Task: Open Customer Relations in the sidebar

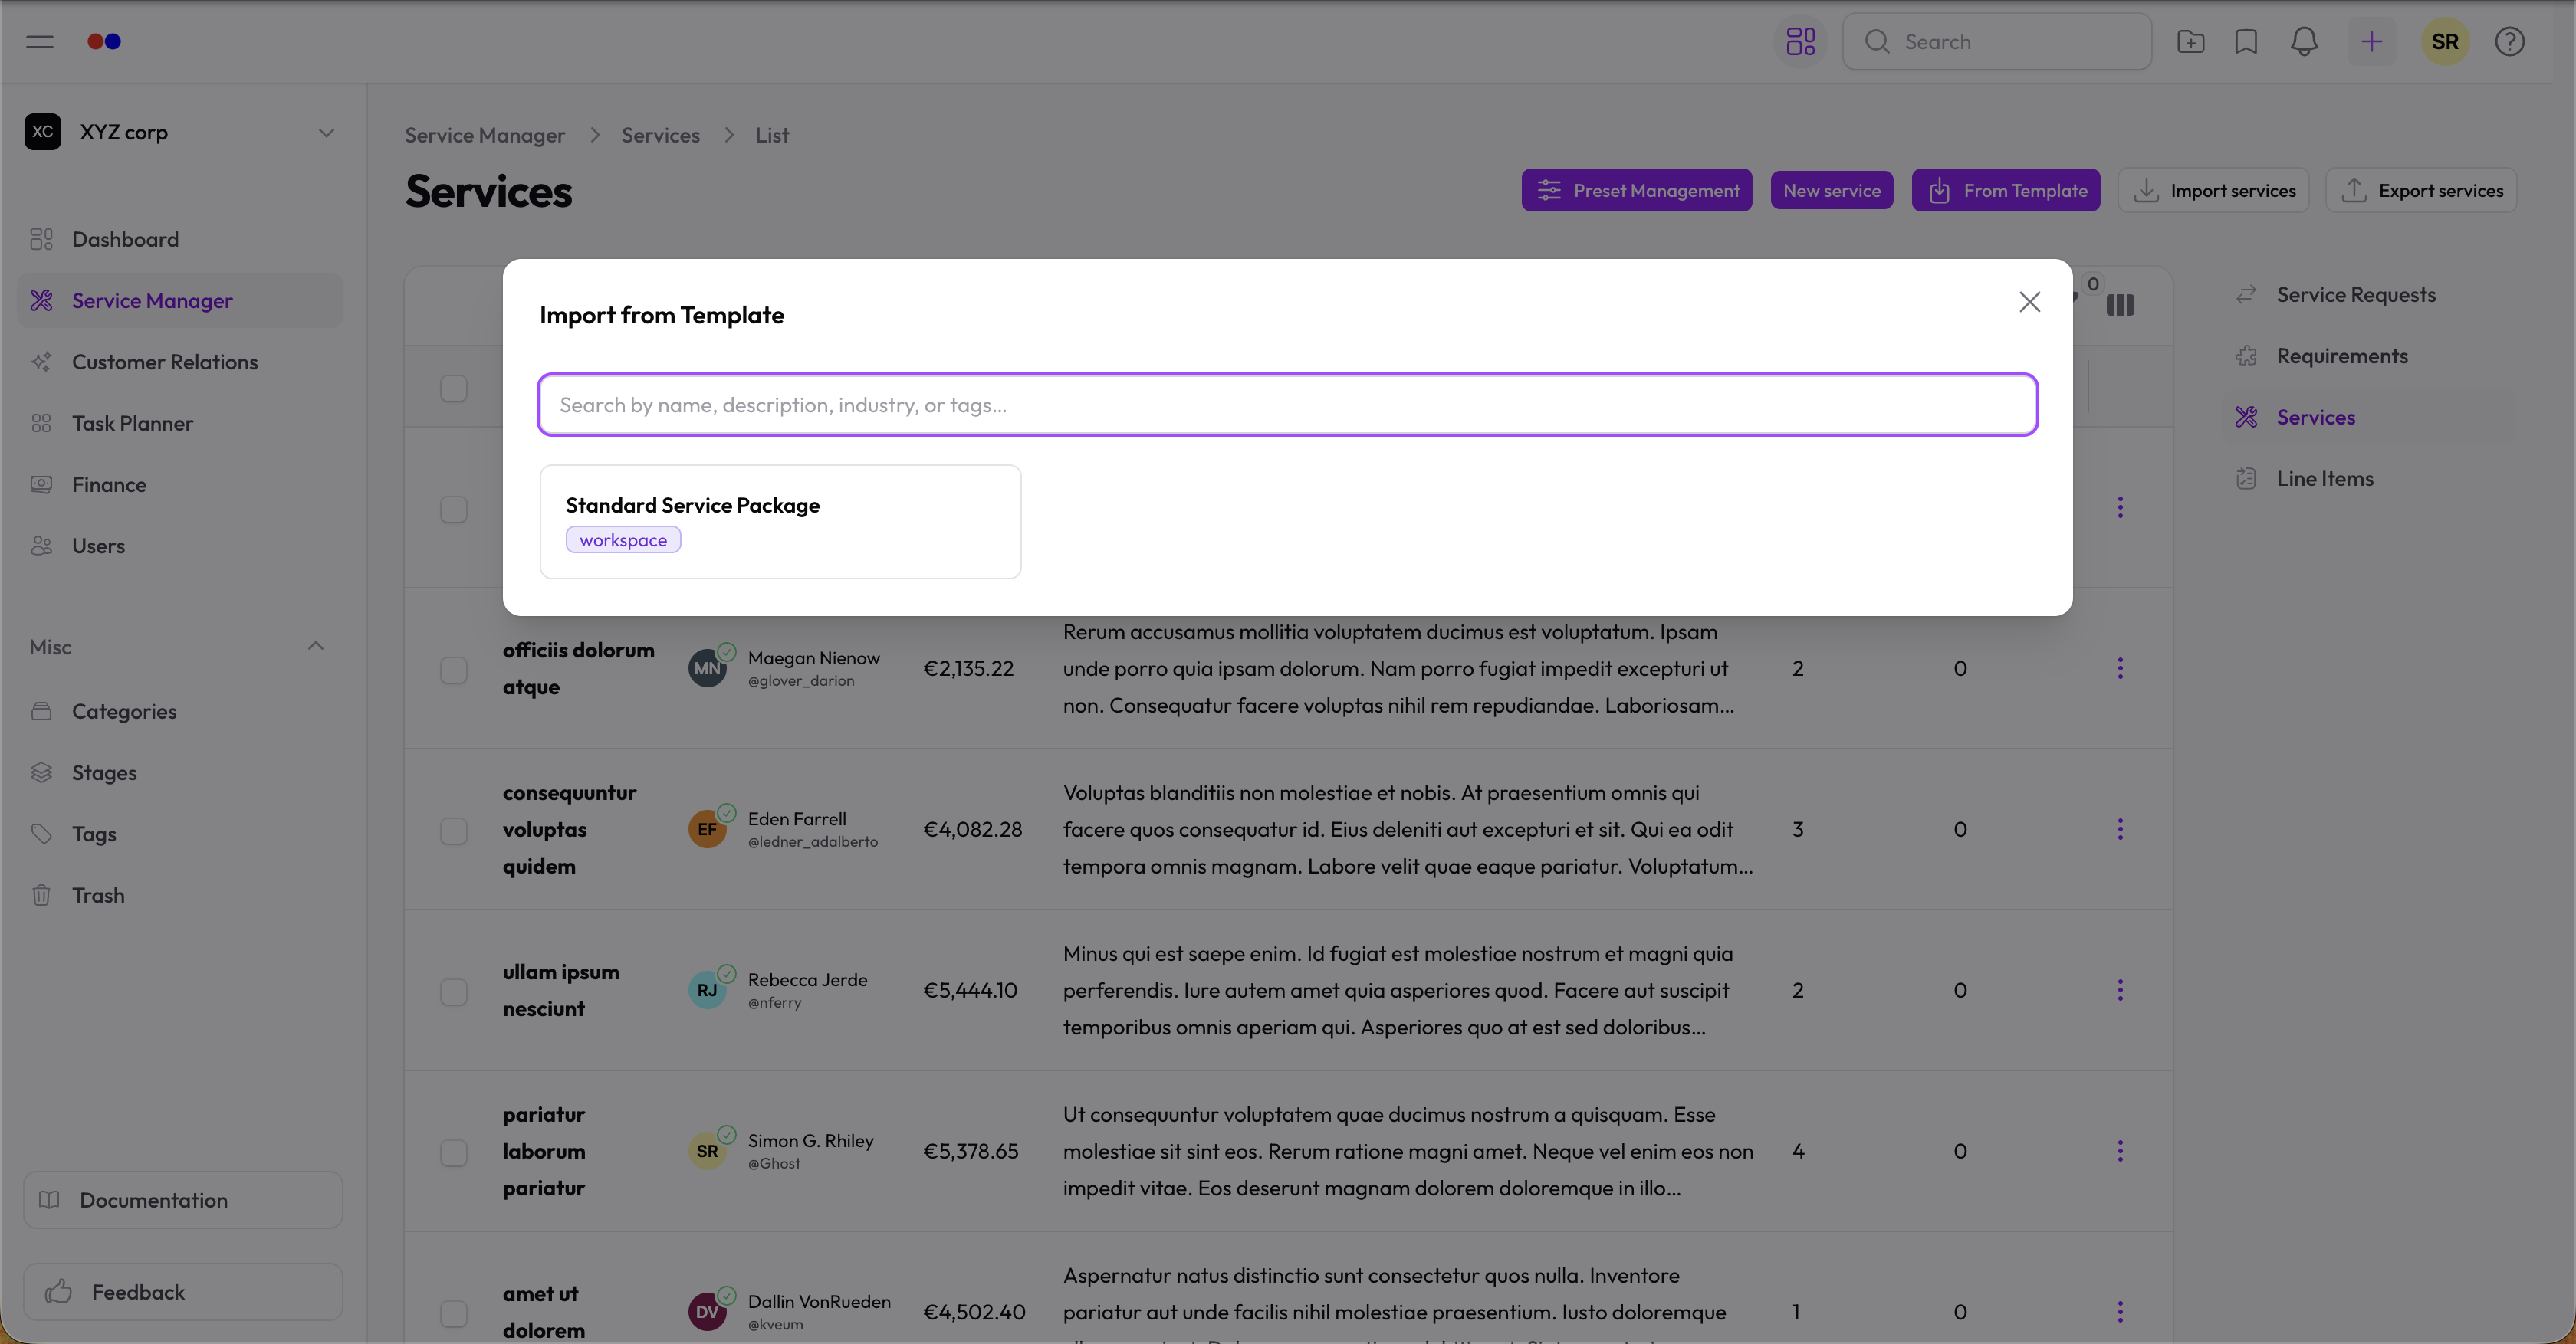Action: (180, 362)
